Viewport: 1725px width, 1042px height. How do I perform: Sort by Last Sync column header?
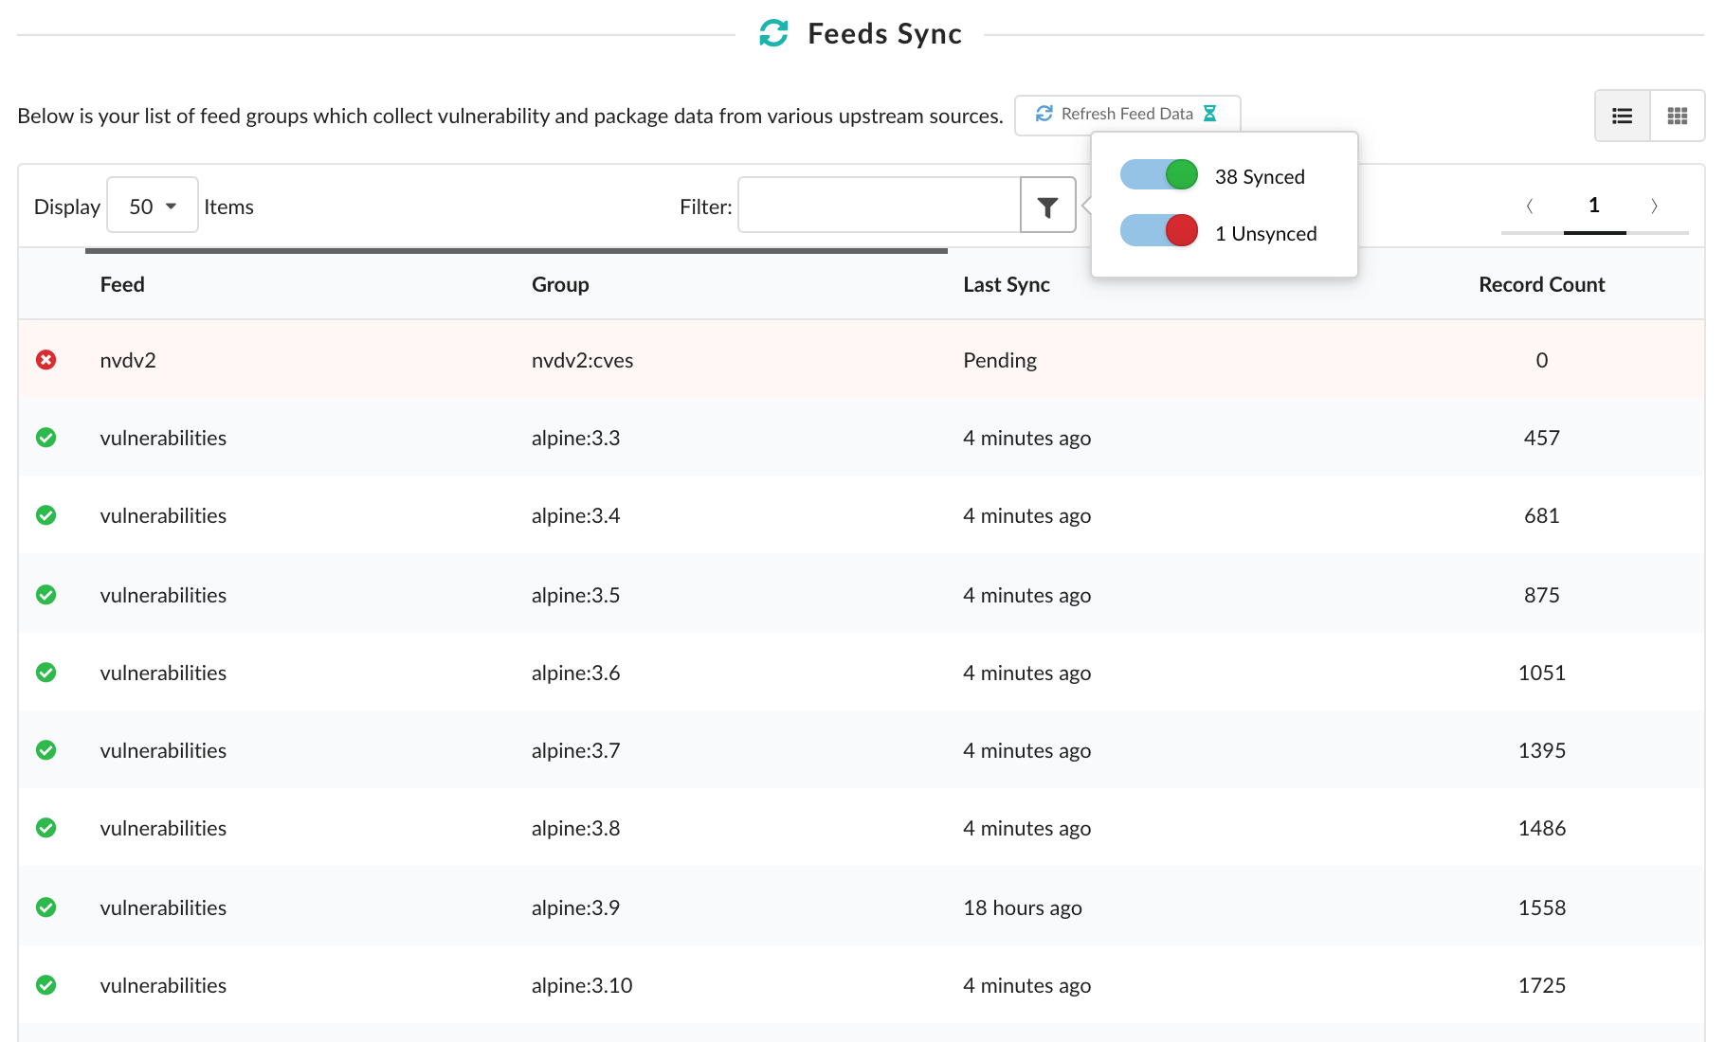coord(1006,284)
